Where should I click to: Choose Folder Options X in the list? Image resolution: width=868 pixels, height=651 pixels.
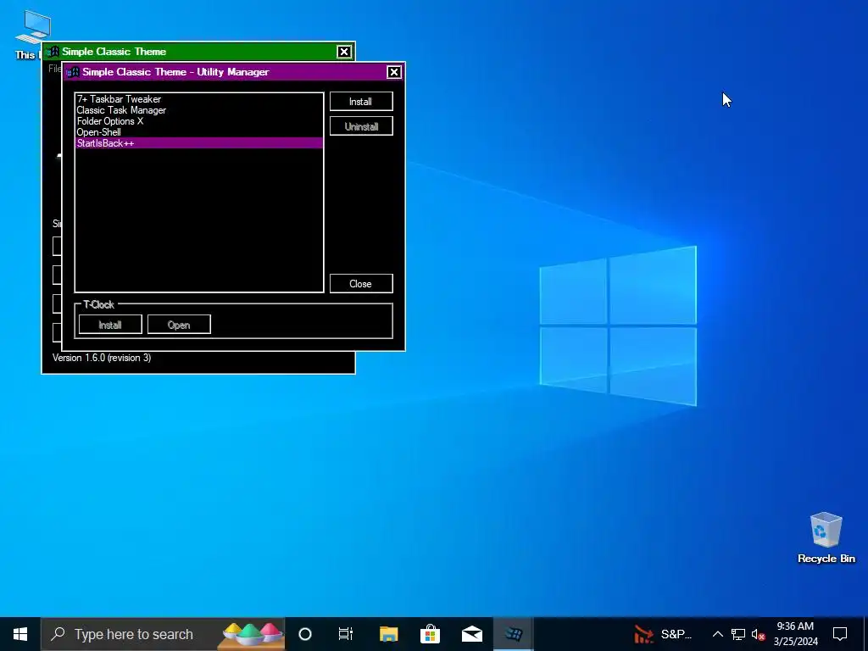click(x=198, y=121)
